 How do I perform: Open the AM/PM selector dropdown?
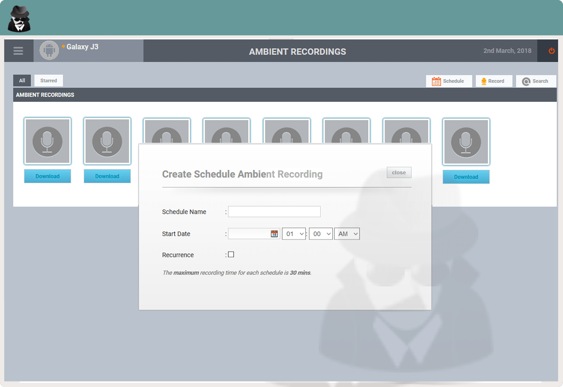coord(347,234)
